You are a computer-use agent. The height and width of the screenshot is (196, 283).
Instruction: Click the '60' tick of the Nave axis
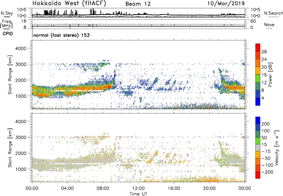pyautogui.click(x=253, y=21)
